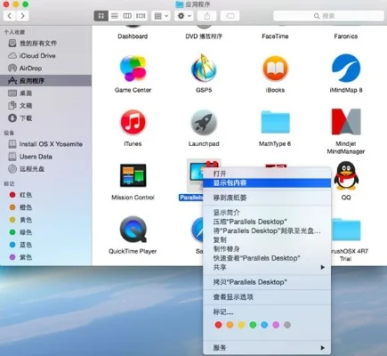Switch to icon view in Finder toolbar

coord(101,16)
